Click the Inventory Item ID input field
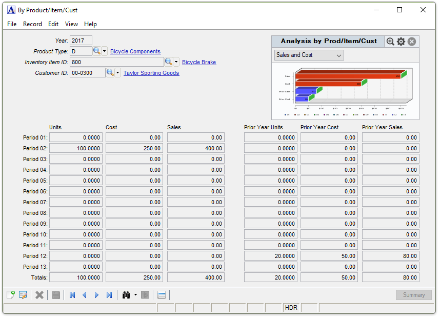This screenshot has width=440, height=318. [x=116, y=62]
